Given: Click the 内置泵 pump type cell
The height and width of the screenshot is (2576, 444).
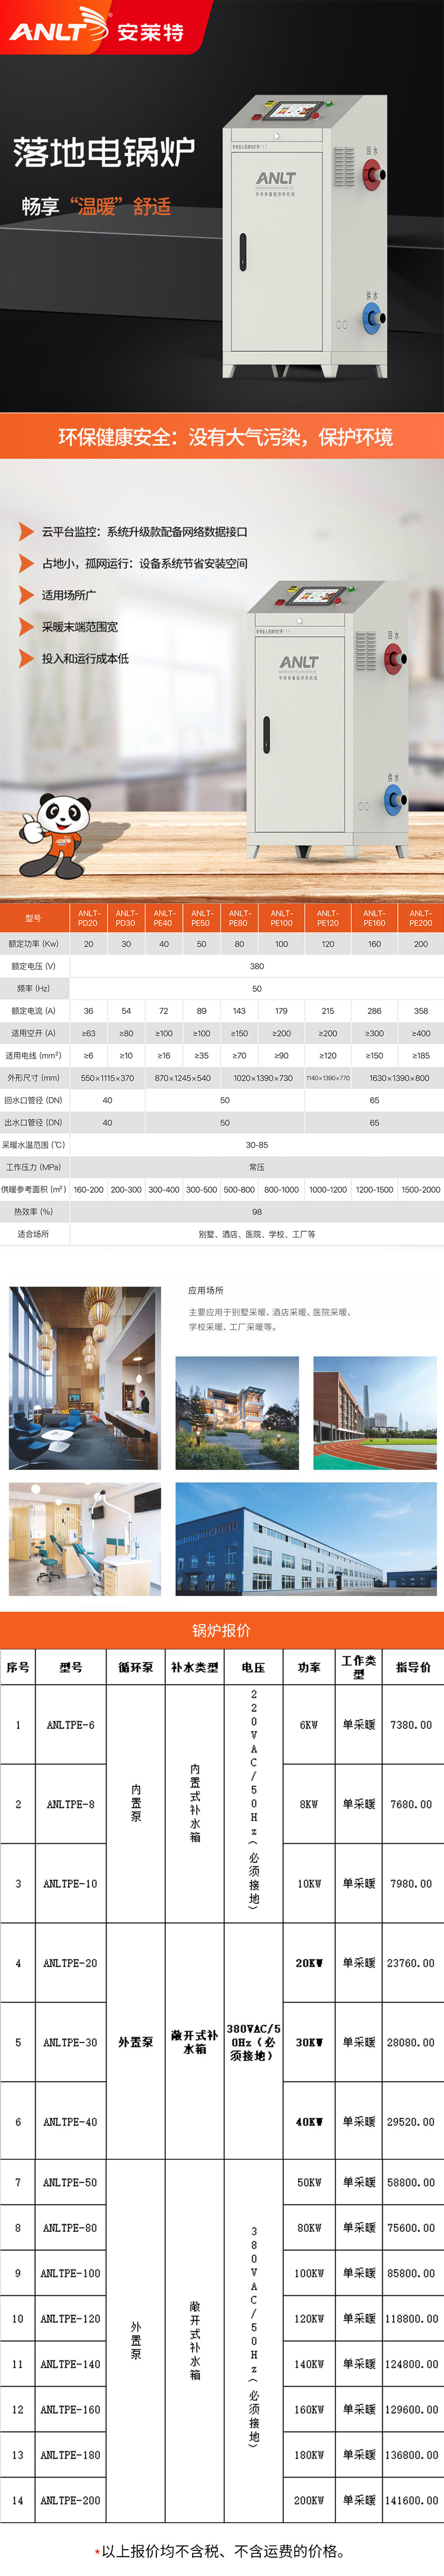Looking at the screenshot, I should (x=136, y=1803).
